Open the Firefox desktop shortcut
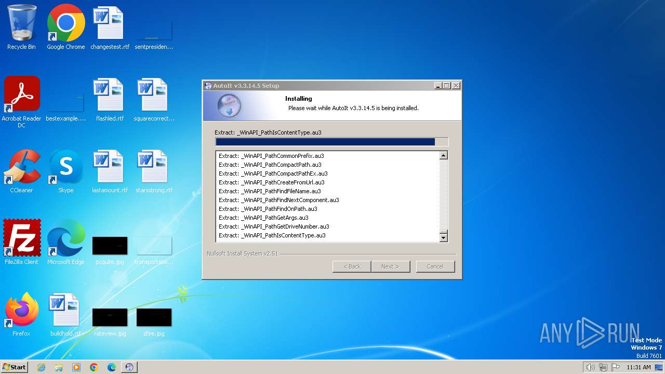Viewport: 665px width, 374px height. [x=21, y=314]
